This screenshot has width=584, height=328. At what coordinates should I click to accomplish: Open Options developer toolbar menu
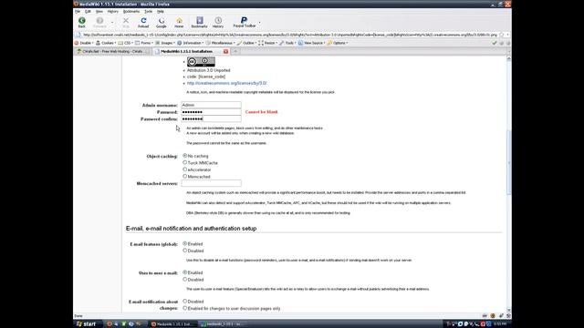pos(338,43)
